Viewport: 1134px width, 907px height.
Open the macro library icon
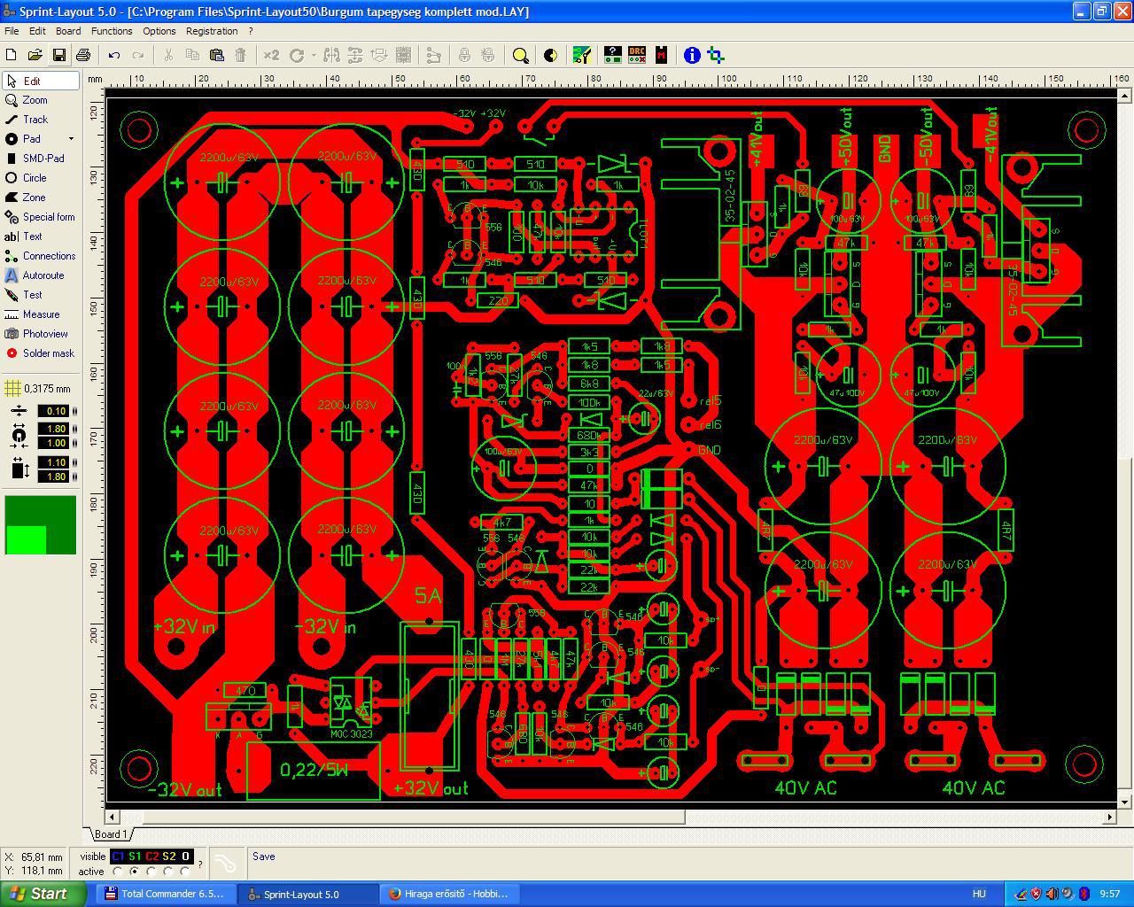(x=661, y=55)
